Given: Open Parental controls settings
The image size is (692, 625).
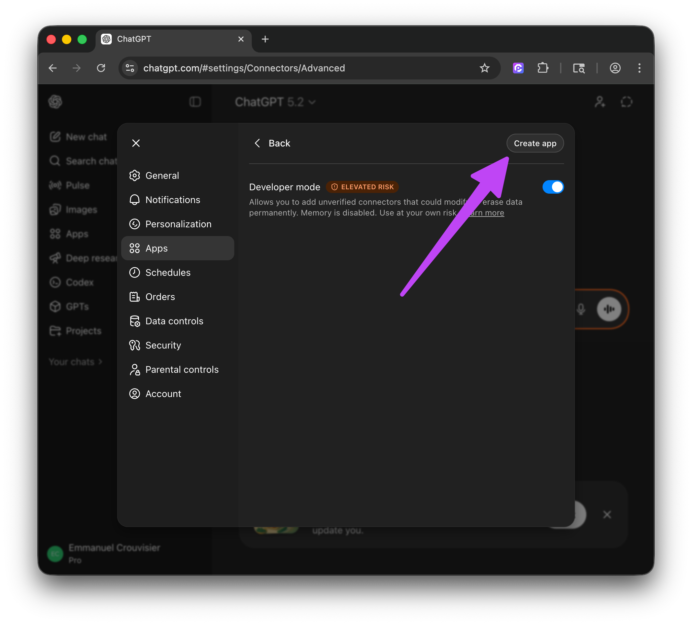Looking at the screenshot, I should pyautogui.click(x=181, y=369).
